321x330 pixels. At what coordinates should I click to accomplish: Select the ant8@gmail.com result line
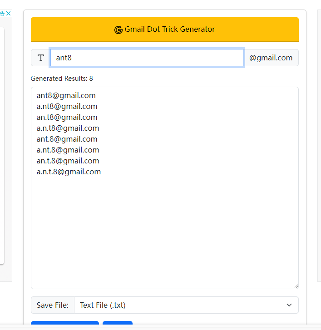click(x=66, y=95)
